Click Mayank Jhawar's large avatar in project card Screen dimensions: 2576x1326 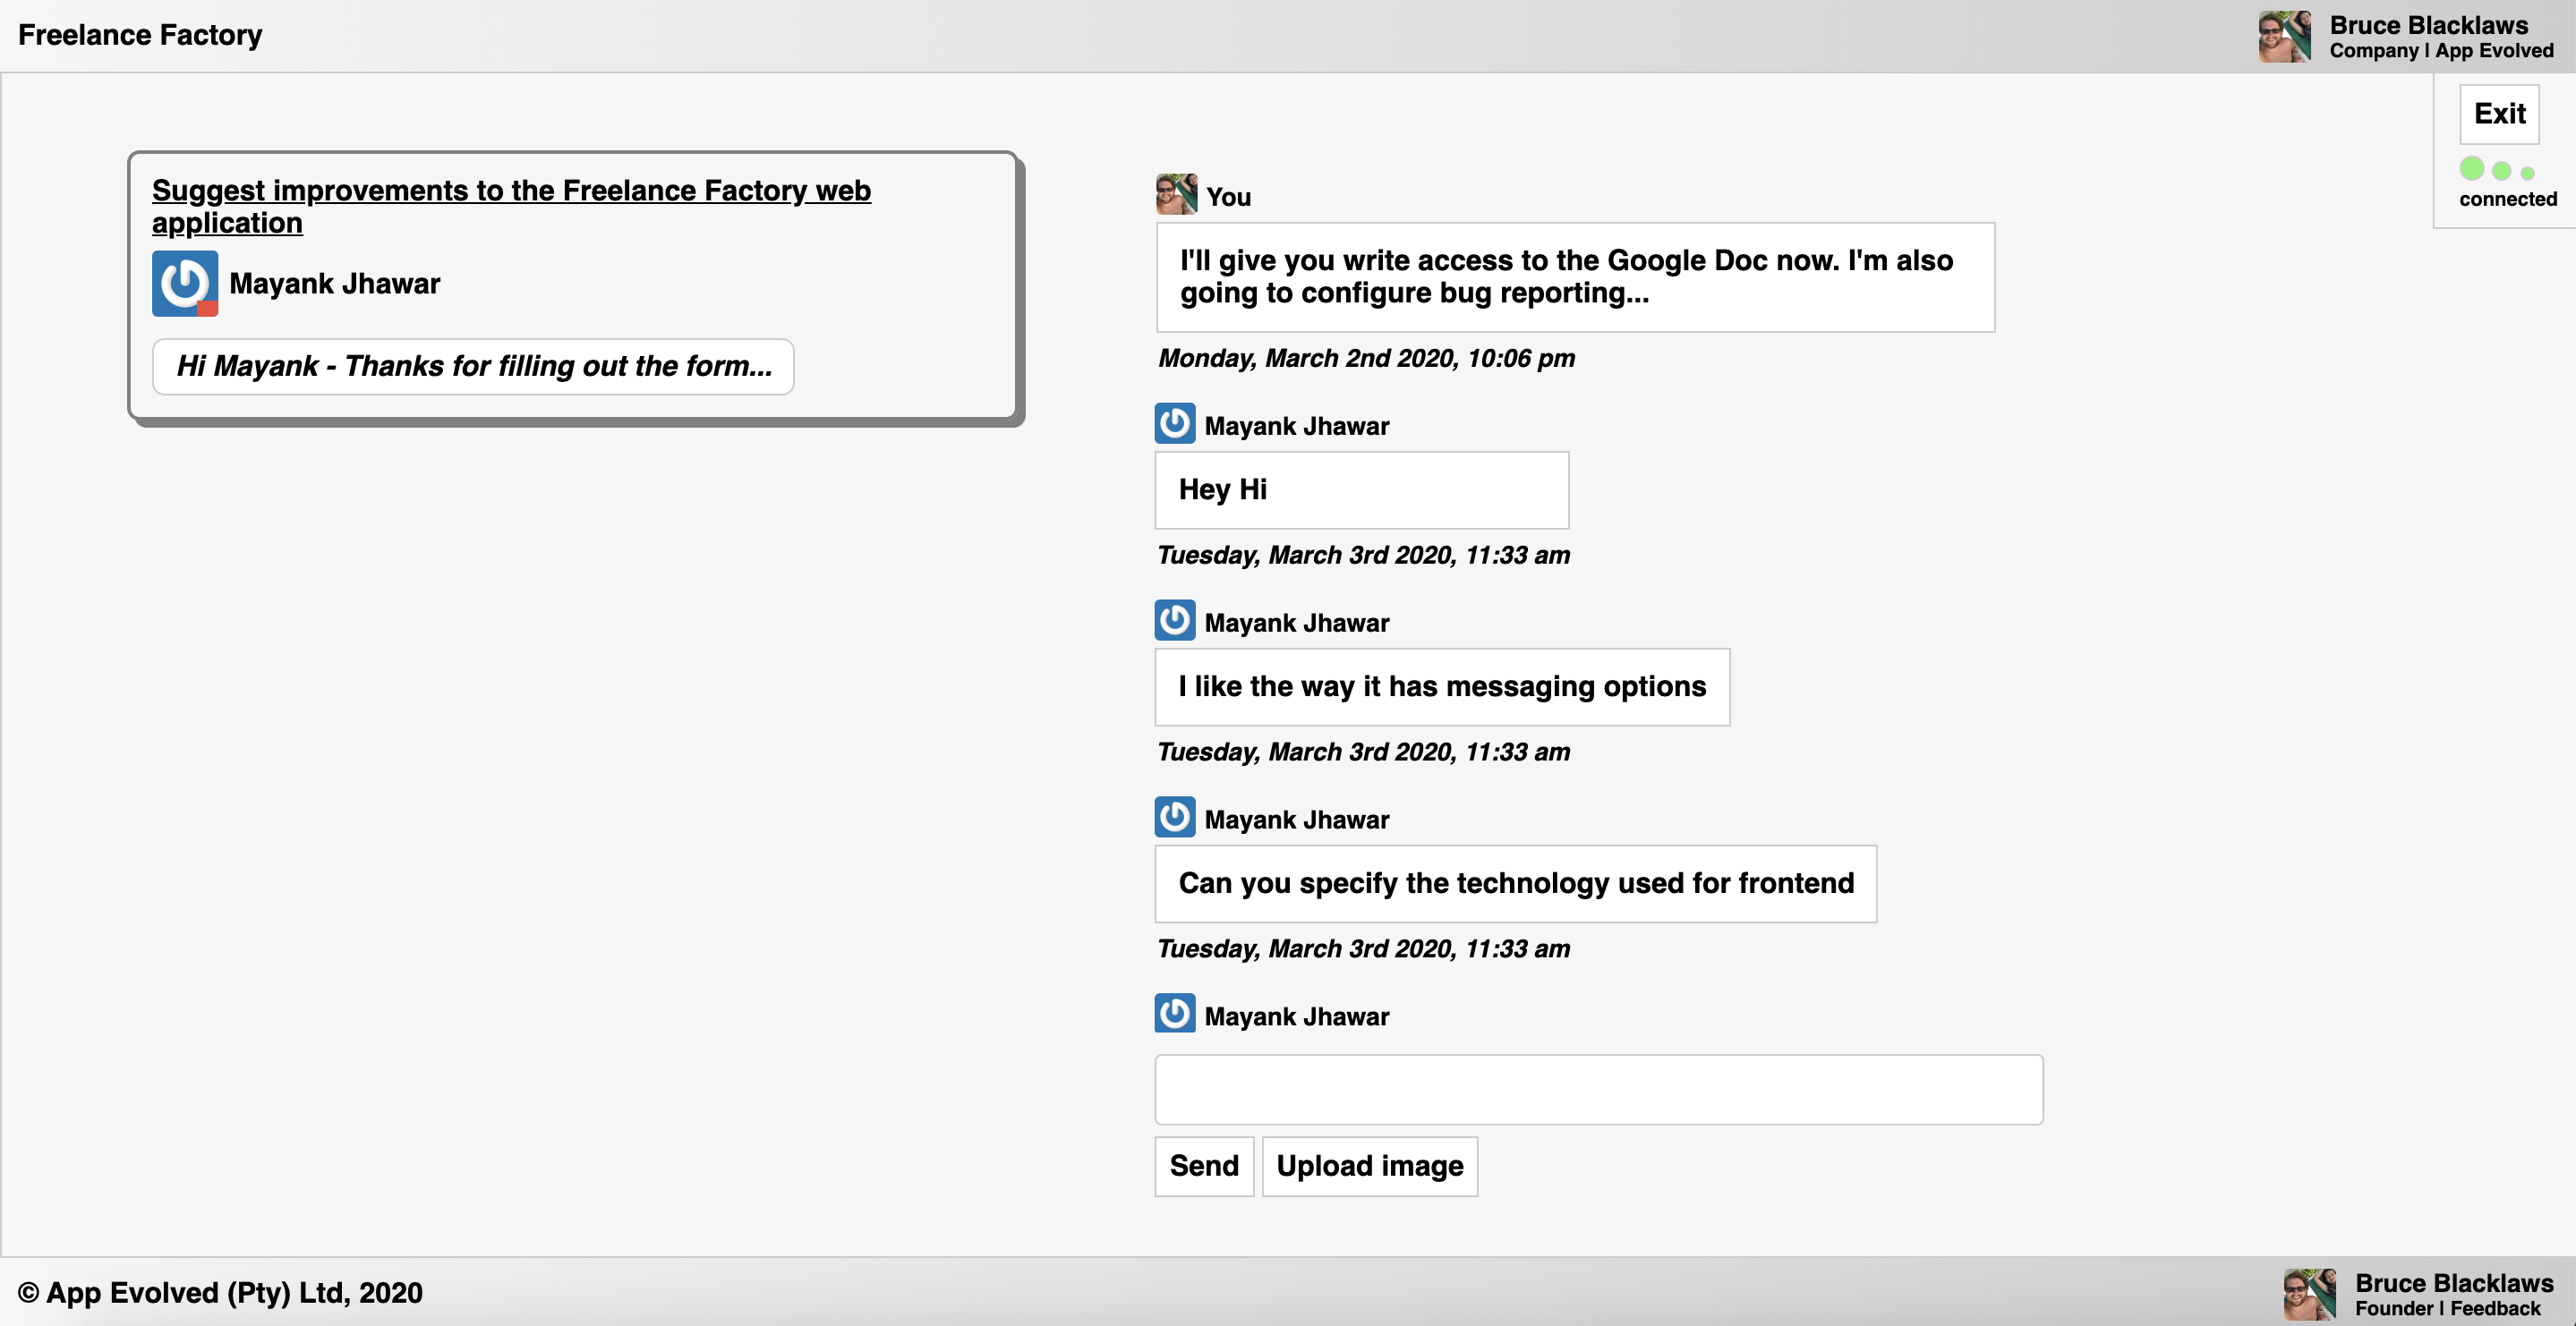click(185, 284)
